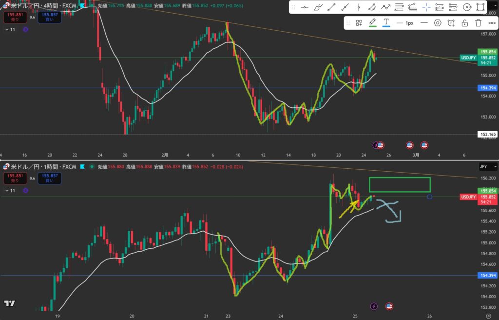
Task: Select the crosshair cursor tool
Action: click(426, 7)
